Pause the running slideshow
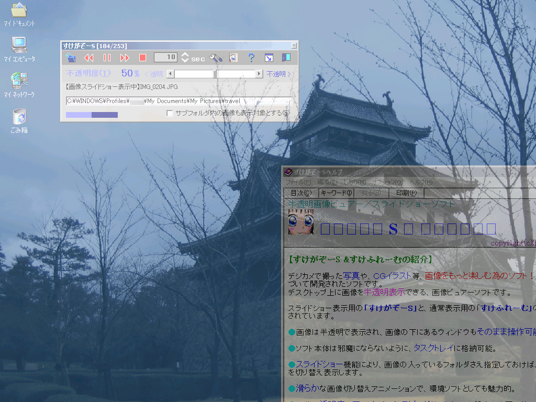Screen dimensions: 536x402 point(107,58)
